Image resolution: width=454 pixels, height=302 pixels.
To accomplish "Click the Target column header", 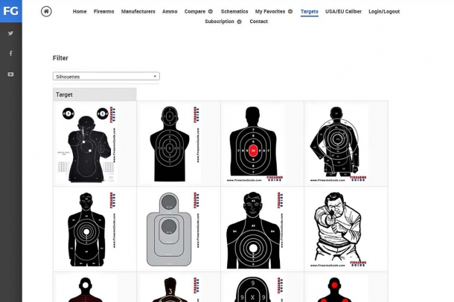I will pos(95,94).
